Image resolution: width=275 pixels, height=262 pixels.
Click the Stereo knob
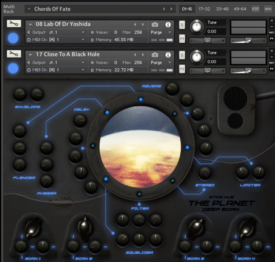coord(205,173)
